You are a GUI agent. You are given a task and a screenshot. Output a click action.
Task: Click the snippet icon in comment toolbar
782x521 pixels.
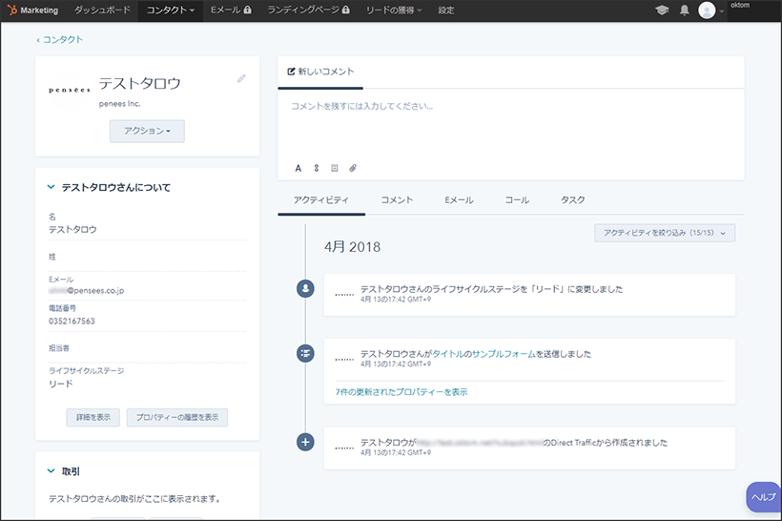(334, 168)
